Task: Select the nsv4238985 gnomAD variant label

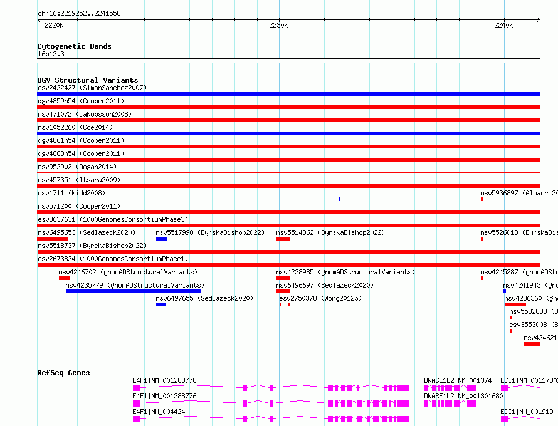Action: 345,272
